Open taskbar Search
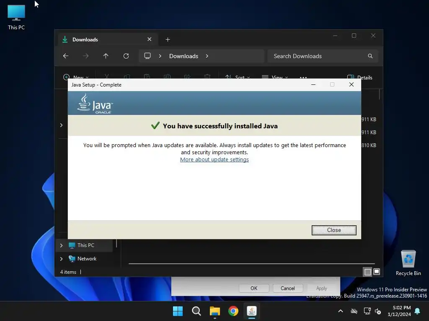Image resolution: width=429 pixels, height=321 pixels. [x=196, y=311]
